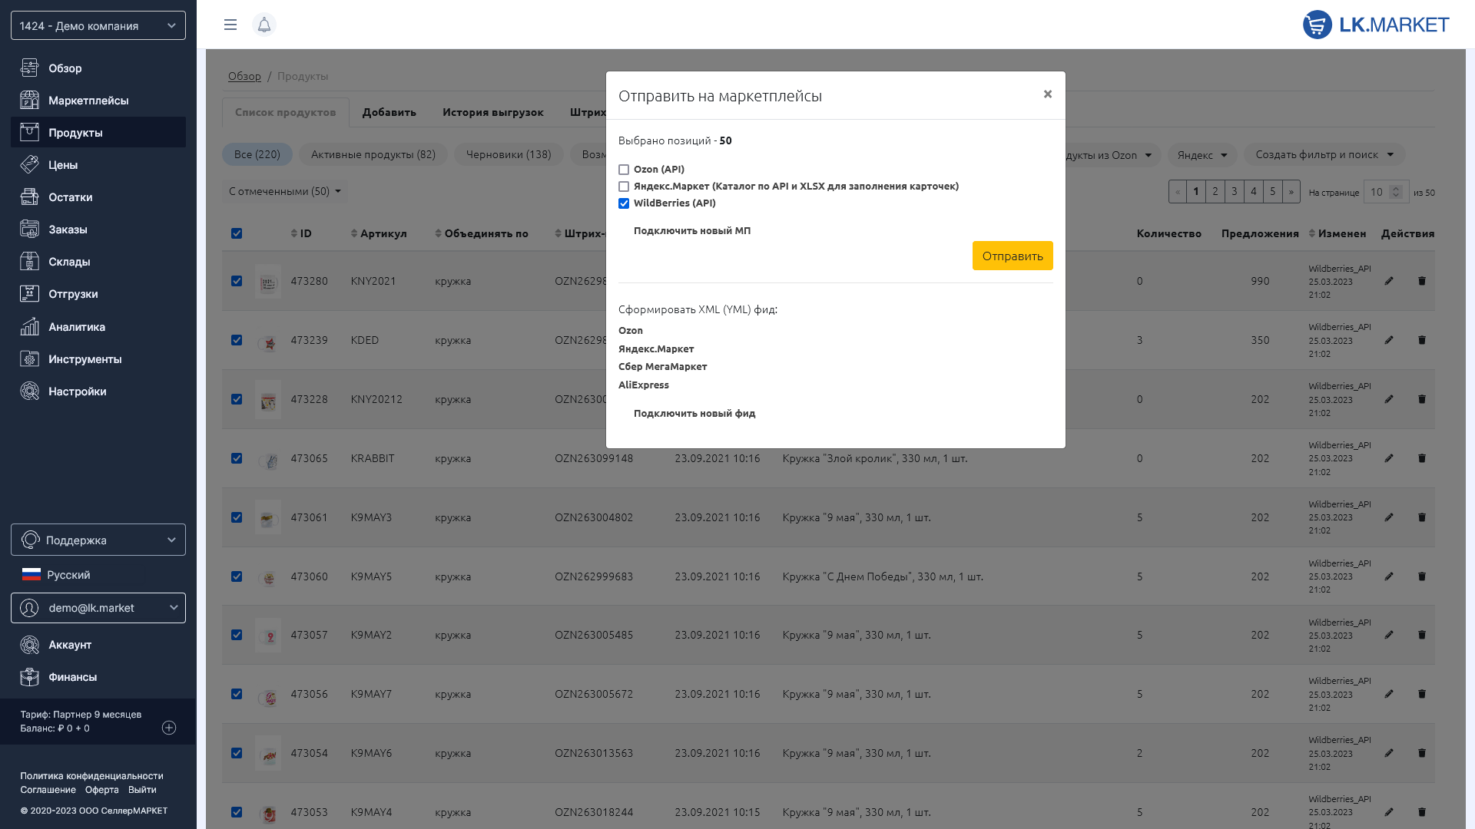The height and width of the screenshot is (829, 1475).
Task: Enable the Ozon (API) checkbox
Action: pyautogui.click(x=624, y=170)
